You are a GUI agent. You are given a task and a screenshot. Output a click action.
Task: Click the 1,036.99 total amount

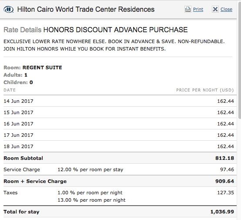(x=222, y=212)
